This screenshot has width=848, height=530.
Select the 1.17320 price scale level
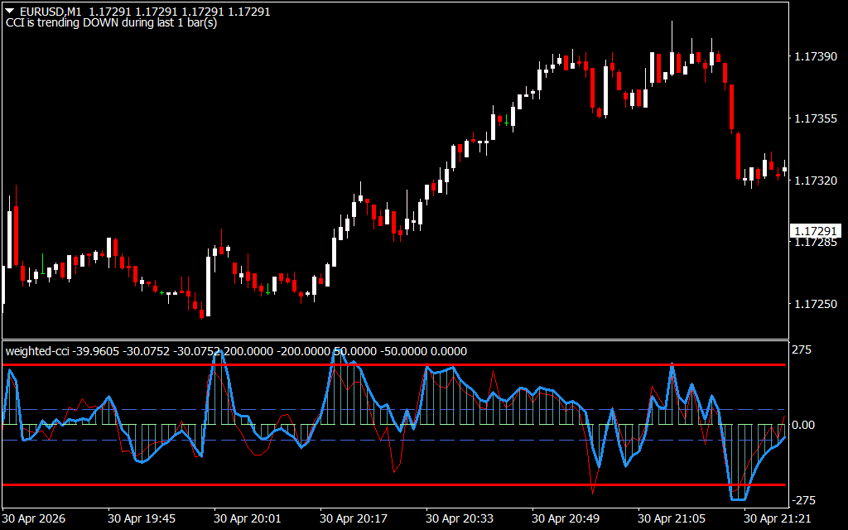click(816, 180)
